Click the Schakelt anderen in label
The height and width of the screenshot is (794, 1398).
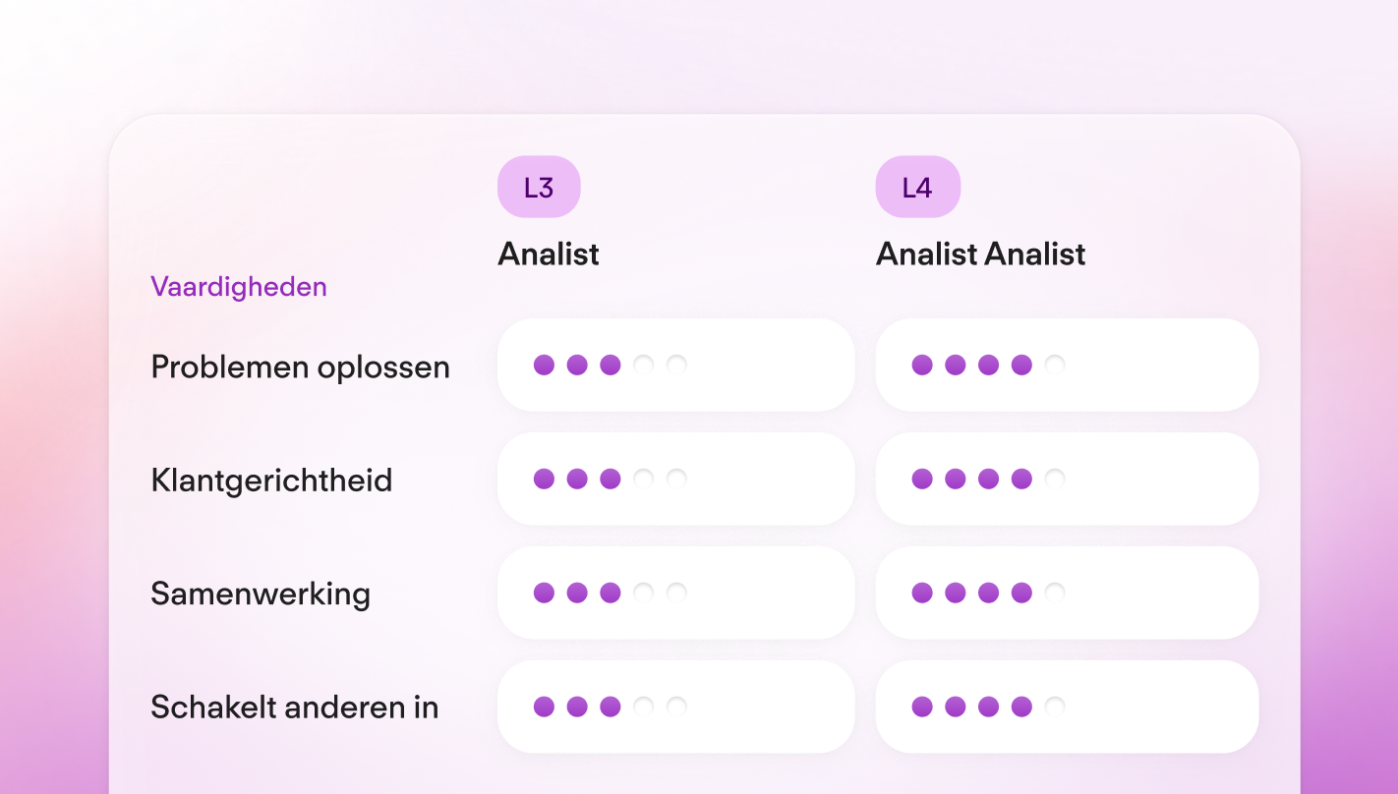(292, 707)
